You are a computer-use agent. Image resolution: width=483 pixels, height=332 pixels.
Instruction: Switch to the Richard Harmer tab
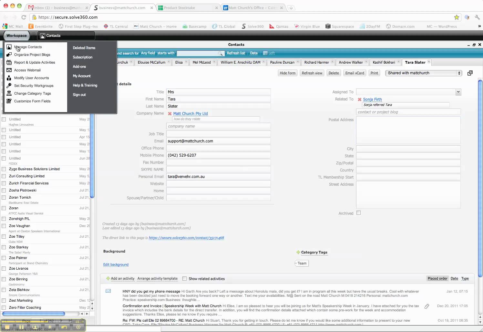(316, 62)
